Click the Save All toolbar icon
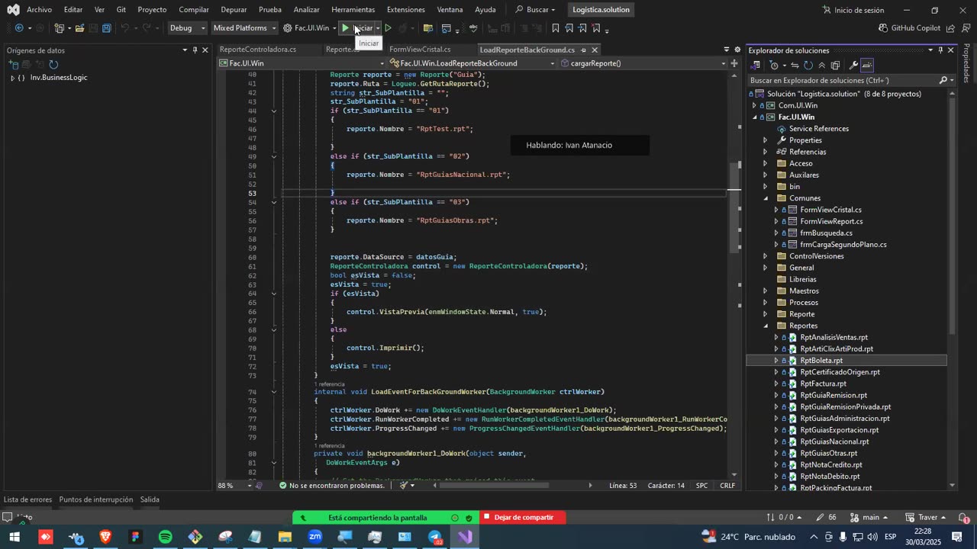The width and height of the screenshot is (977, 549). tap(107, 28)
